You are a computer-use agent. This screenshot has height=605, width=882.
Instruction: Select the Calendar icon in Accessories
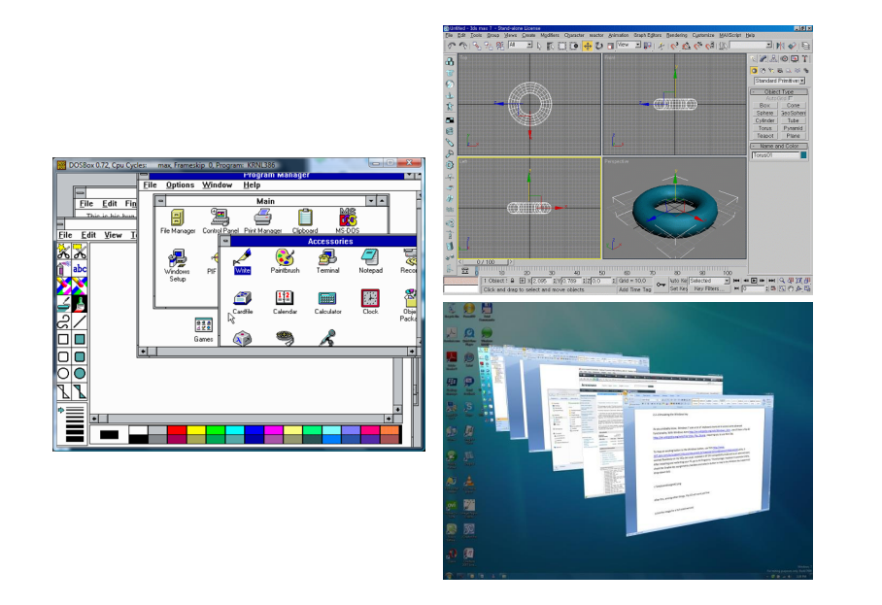click(285, 303)
